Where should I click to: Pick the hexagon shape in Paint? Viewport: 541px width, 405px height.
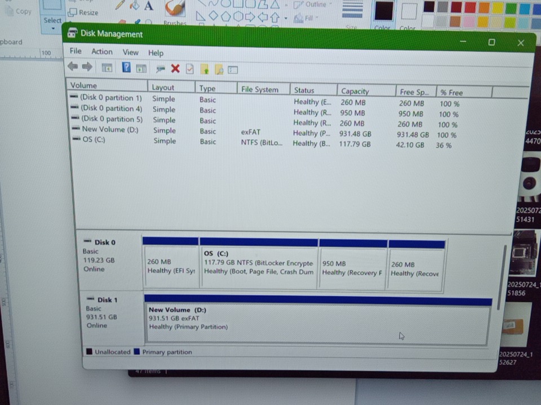[x=238, y=16]
